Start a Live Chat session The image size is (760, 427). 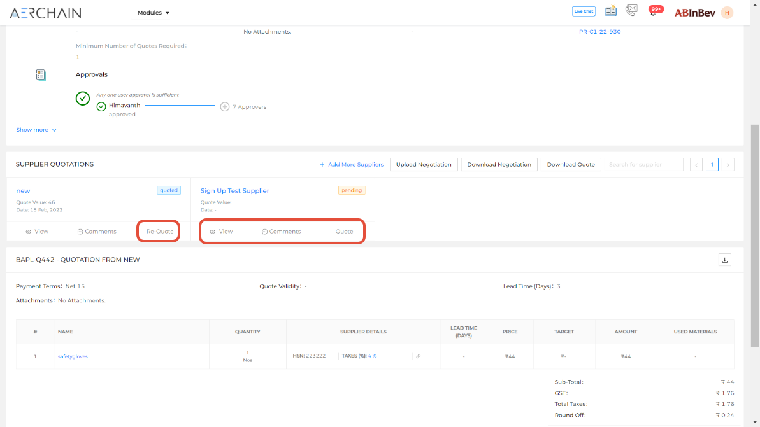click(x=583, y=11)
